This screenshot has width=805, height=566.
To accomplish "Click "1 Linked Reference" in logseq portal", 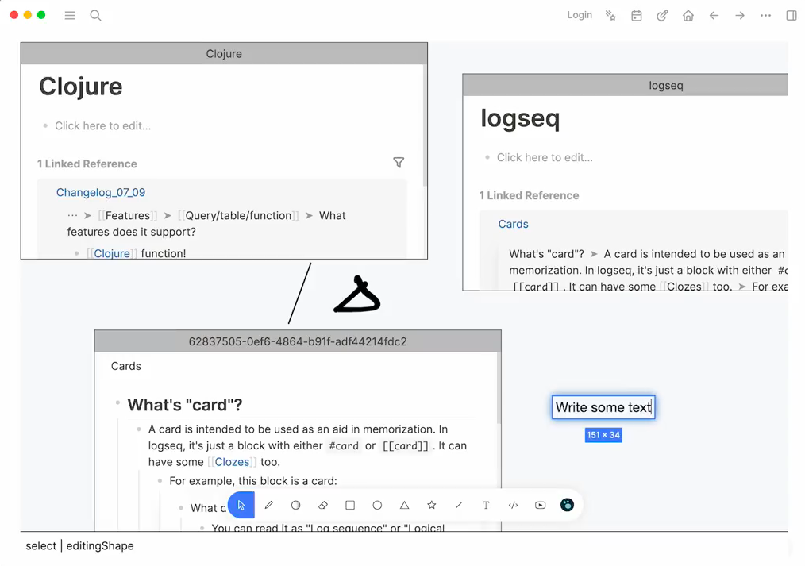I will 529,195.
